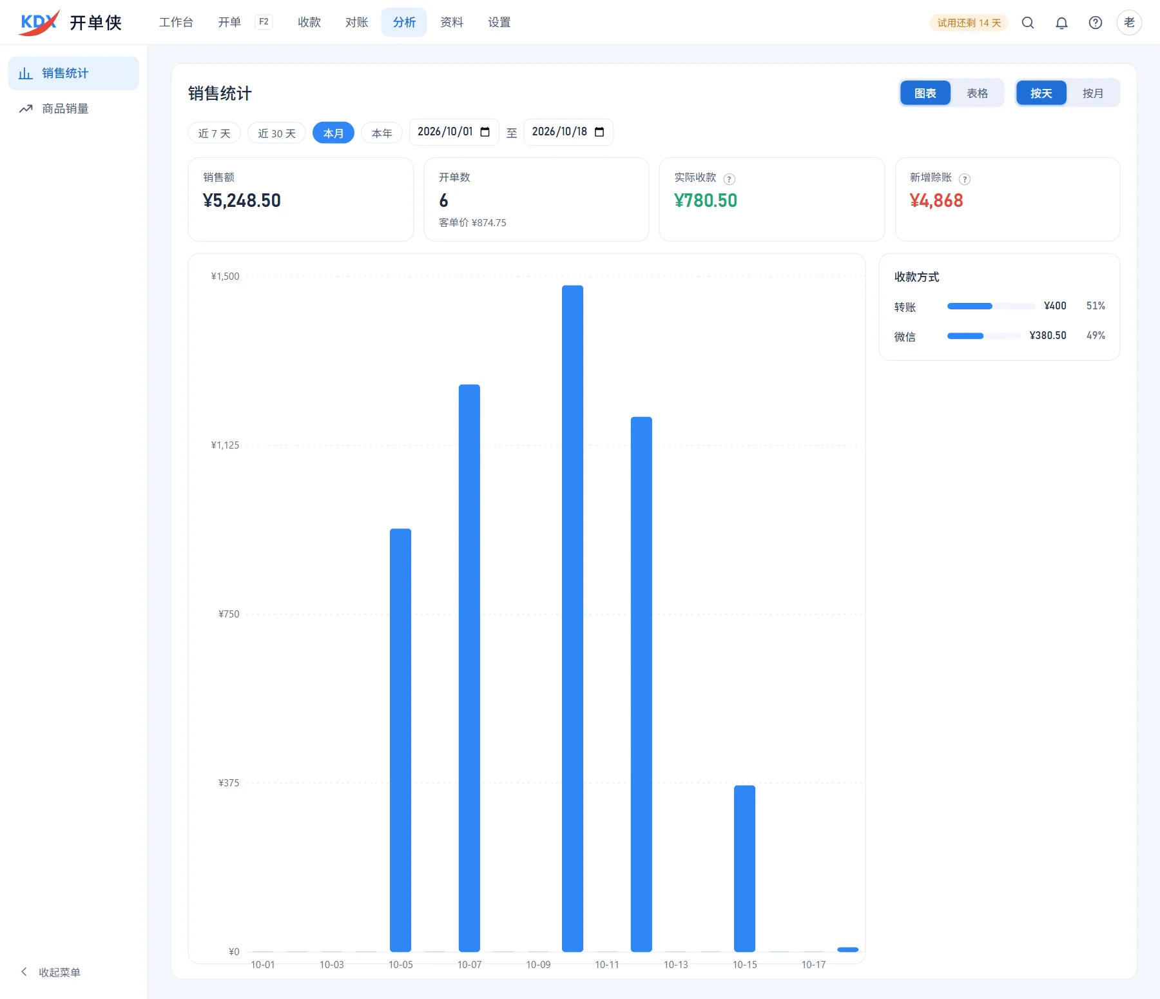Click the 收起菜单 chevron icon
The image size is (1160, 999).
24,971
